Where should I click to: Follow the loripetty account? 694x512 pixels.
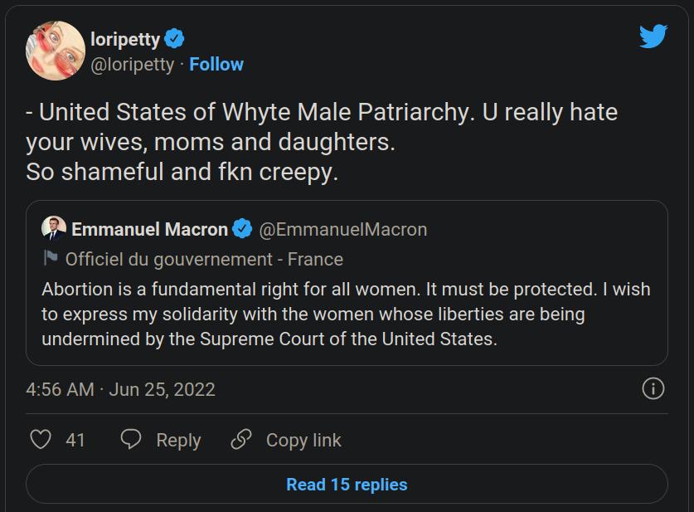tap(216, 64)
